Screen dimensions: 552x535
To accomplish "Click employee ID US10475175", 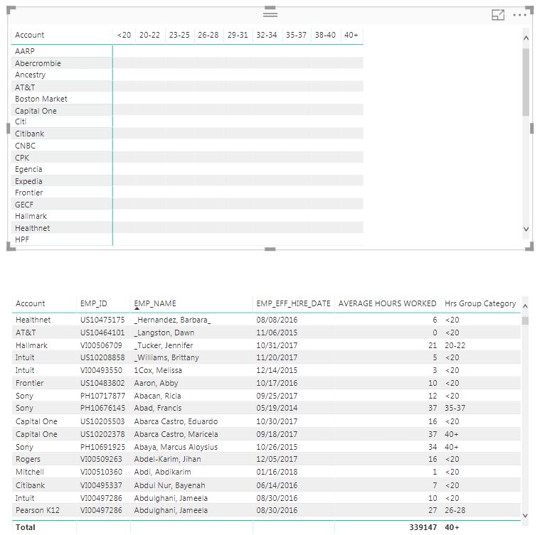I will point(102,320).
